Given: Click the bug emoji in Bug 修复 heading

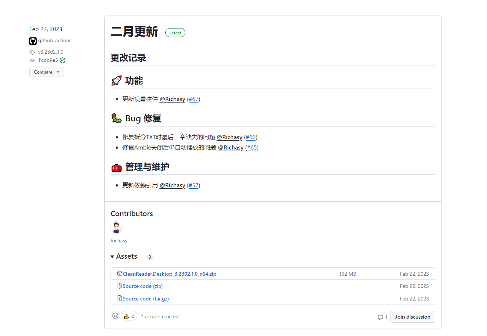Looking at the screenshot, I should 116,118.
